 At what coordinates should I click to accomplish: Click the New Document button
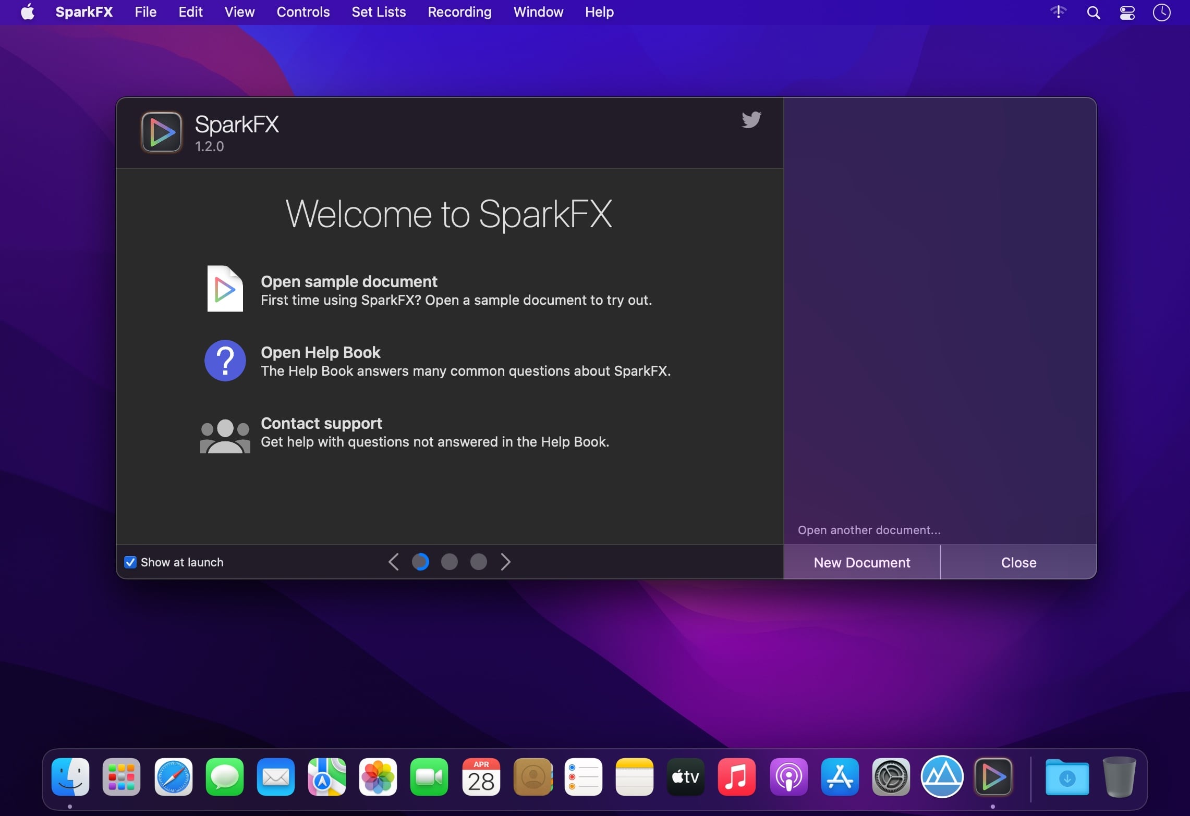pos(861,563)
